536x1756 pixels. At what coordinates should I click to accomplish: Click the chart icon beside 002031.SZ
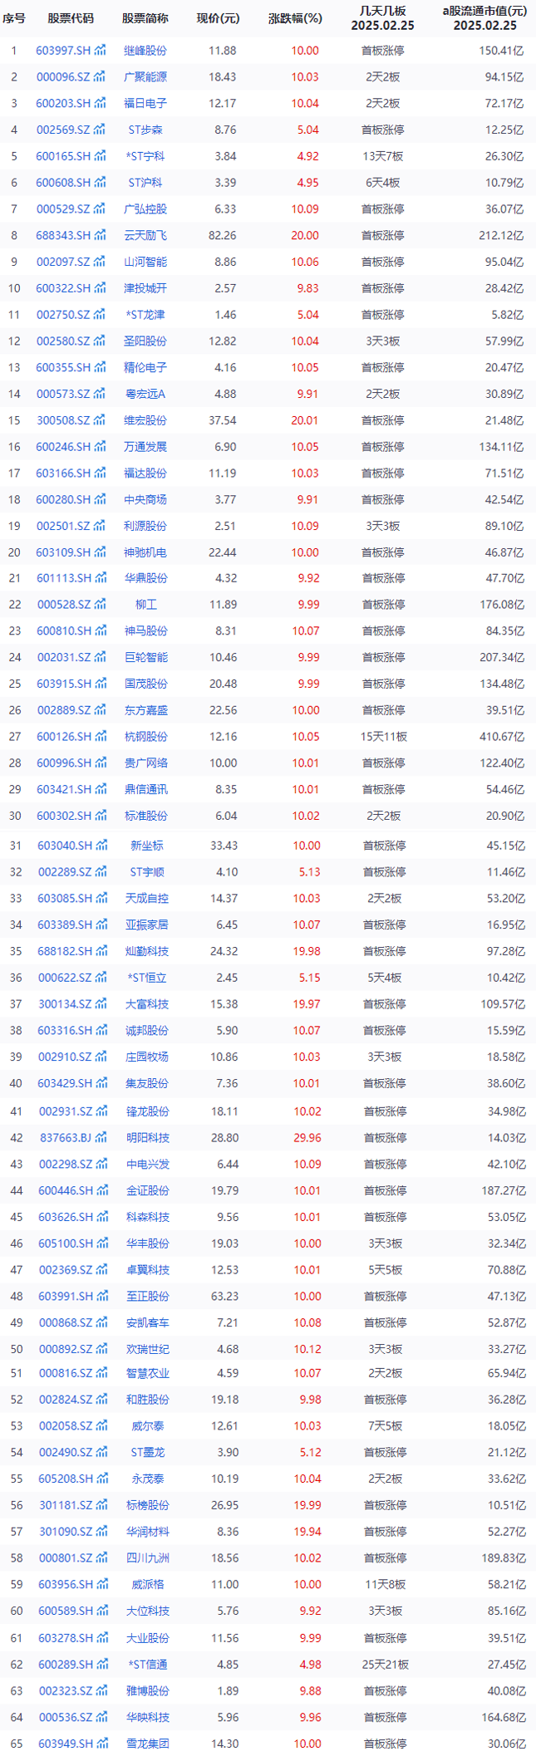tap(100, 657)
